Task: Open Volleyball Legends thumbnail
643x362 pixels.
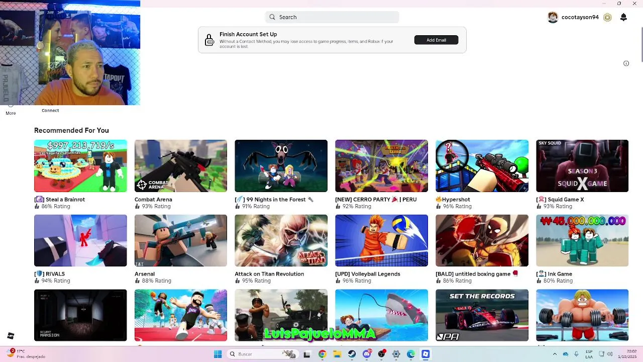Action: click(x=381, y=240)
